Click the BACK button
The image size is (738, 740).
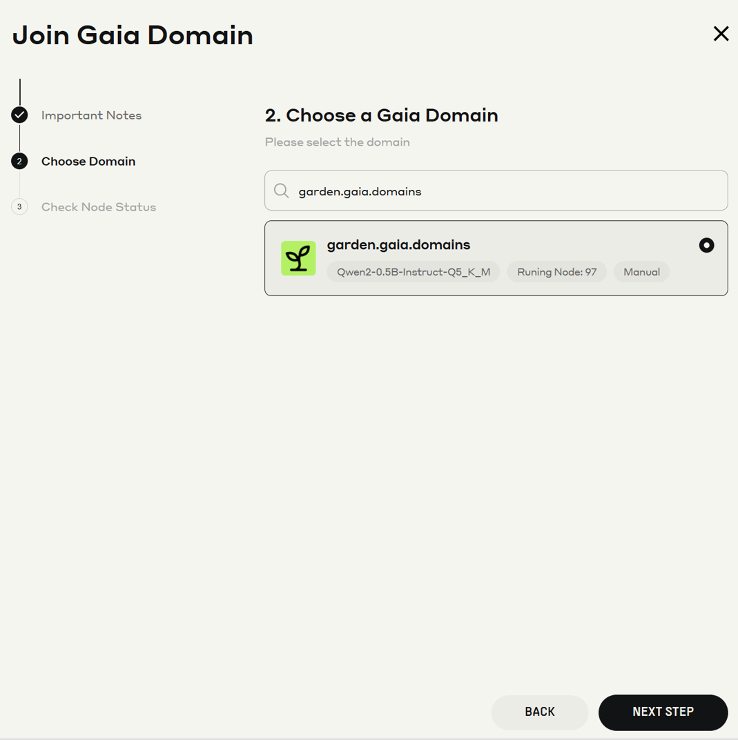point(540,712)
